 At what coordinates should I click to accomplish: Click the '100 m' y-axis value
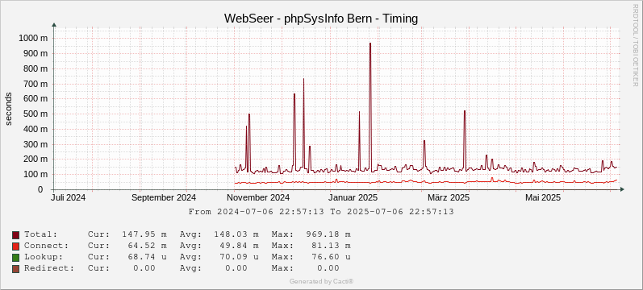[x=35, y=175]
